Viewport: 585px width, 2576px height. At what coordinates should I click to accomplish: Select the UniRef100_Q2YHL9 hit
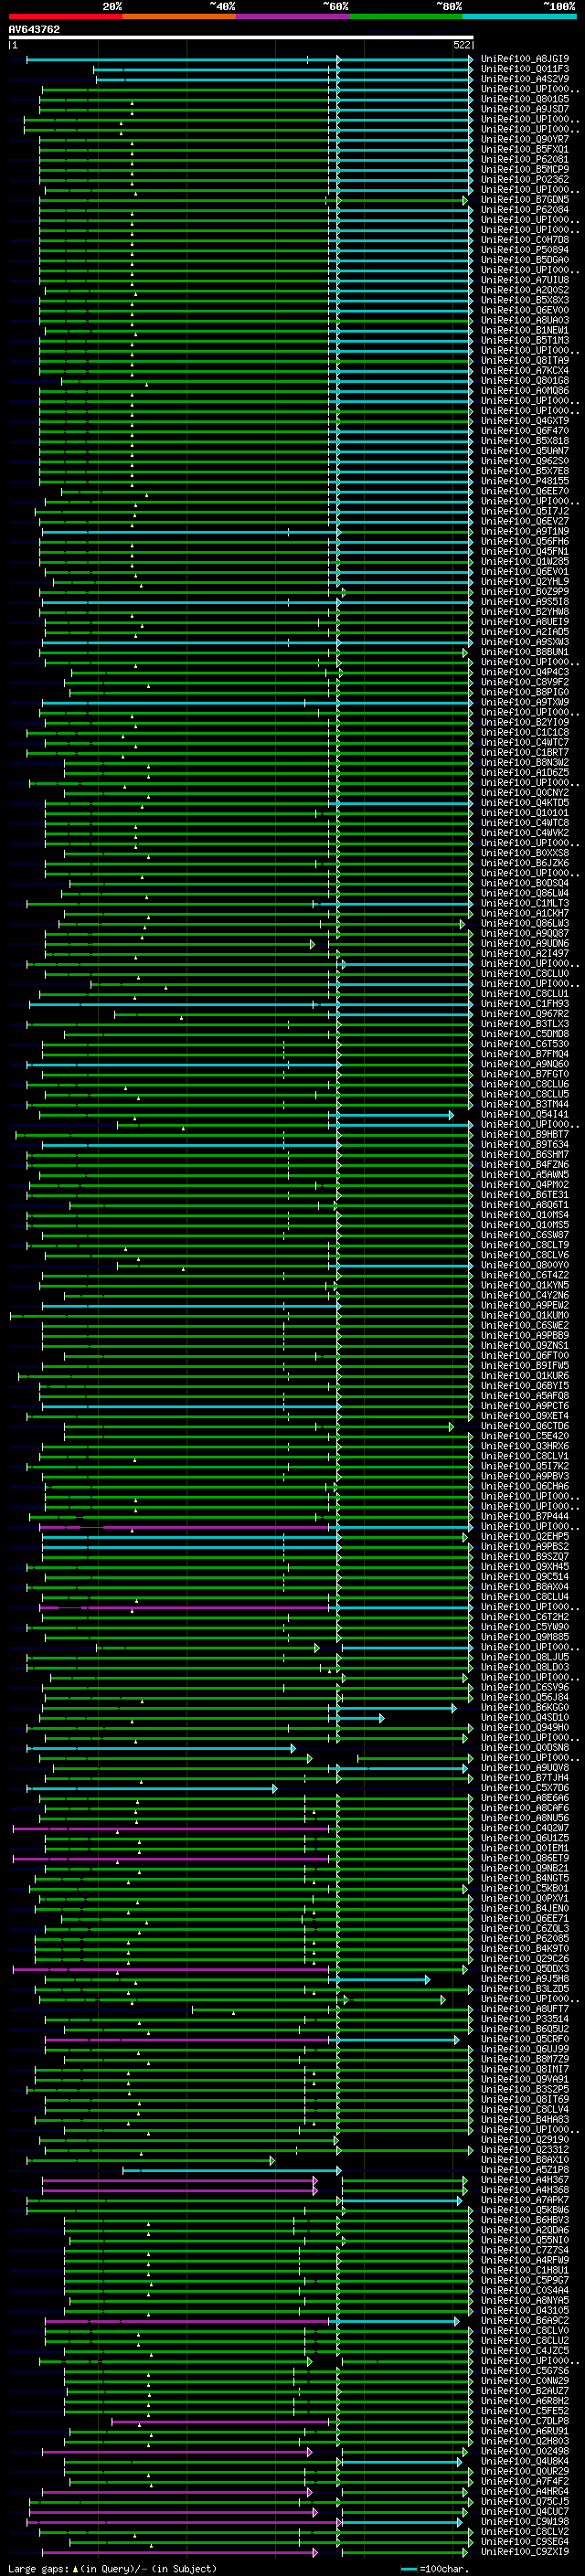tap(525, 582)
